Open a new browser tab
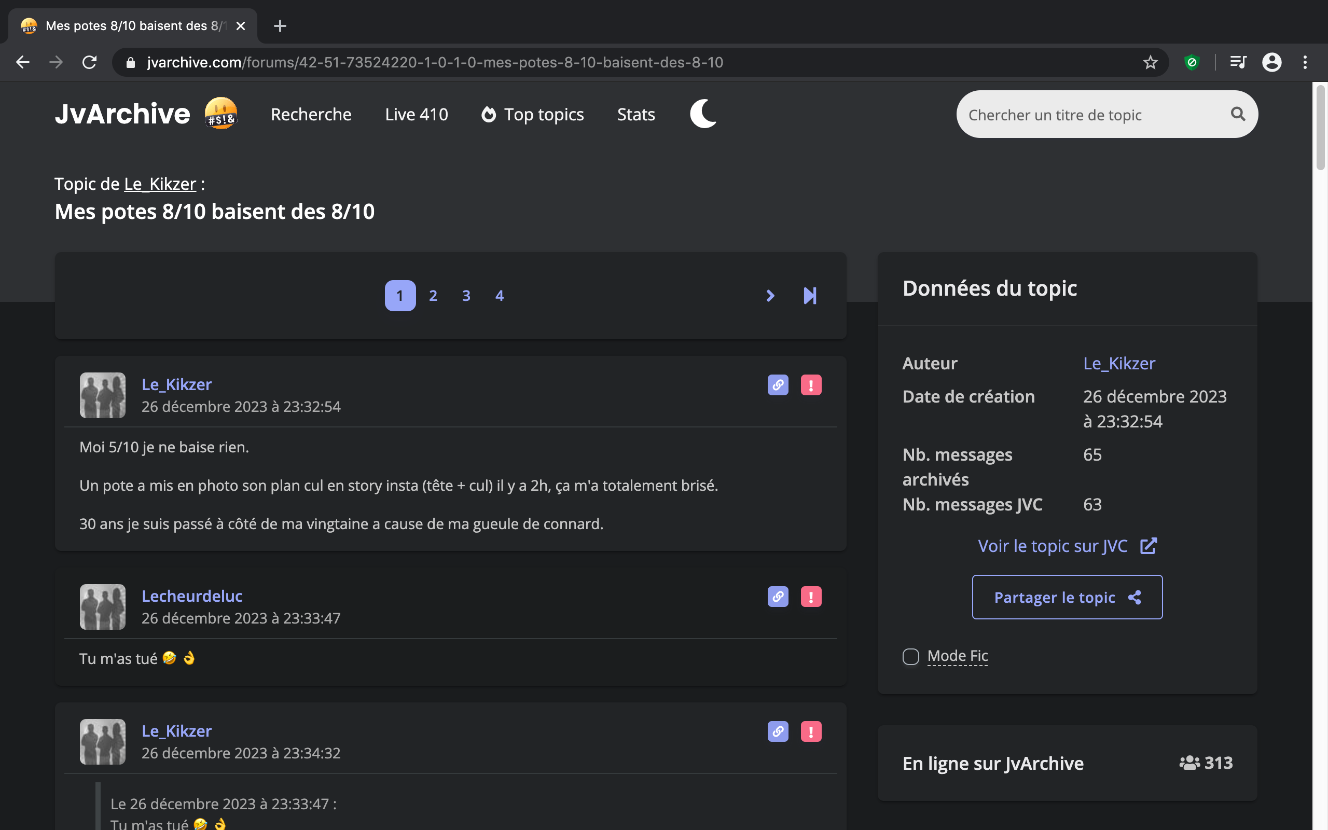Image resolution: width=1328 pixels, height=830 pixels. [280, 26]
